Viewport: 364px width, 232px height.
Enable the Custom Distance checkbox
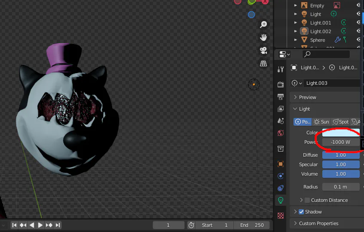click(x=307, y=200)
